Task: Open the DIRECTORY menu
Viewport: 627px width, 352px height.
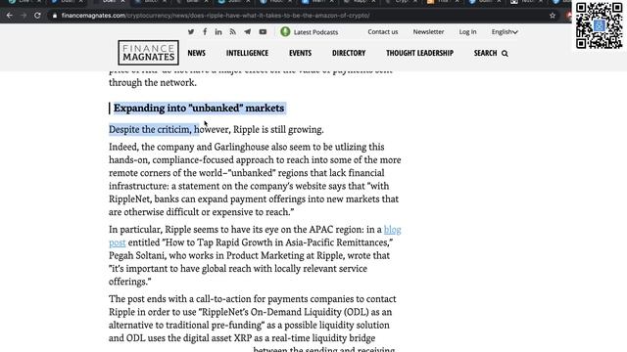Action: coord(349,53)
